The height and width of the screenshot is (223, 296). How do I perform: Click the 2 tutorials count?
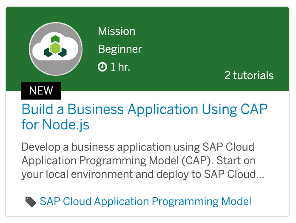click(x=249, y=75)
